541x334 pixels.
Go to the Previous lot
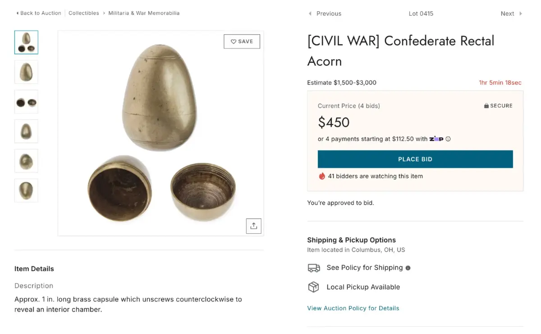tap(325, 14)
